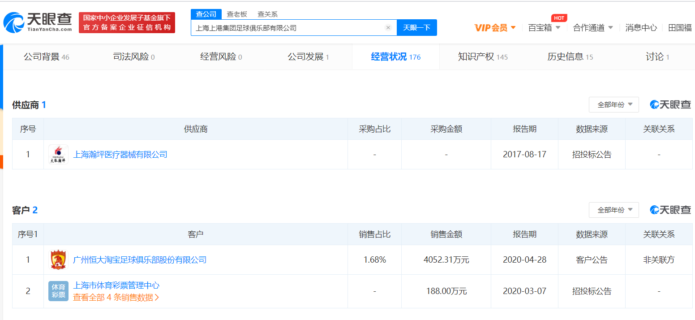
Task: Open the 广州恒大淘宝足球俱乐部股份有限公司 link
Action: click(x=140, y=260)
